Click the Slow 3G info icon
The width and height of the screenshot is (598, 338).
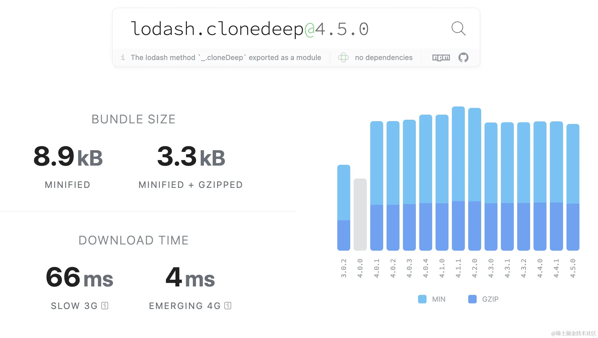pyautogui.click(x=105, y=306)
